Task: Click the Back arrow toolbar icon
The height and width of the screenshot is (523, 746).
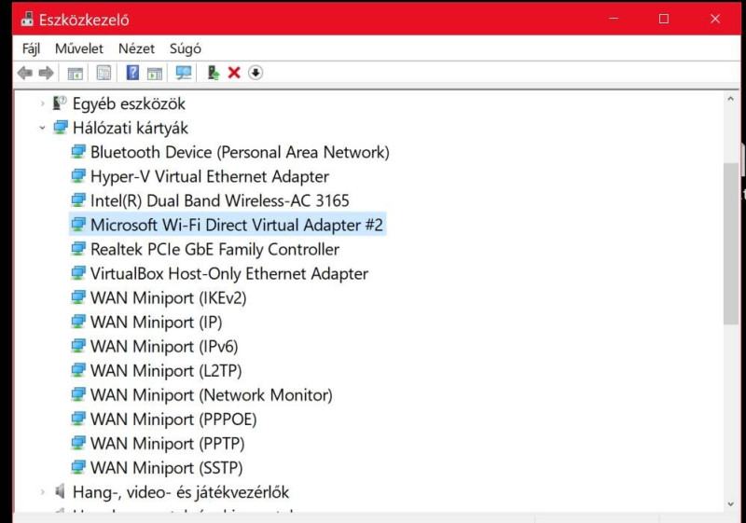Action: point(25,73)
